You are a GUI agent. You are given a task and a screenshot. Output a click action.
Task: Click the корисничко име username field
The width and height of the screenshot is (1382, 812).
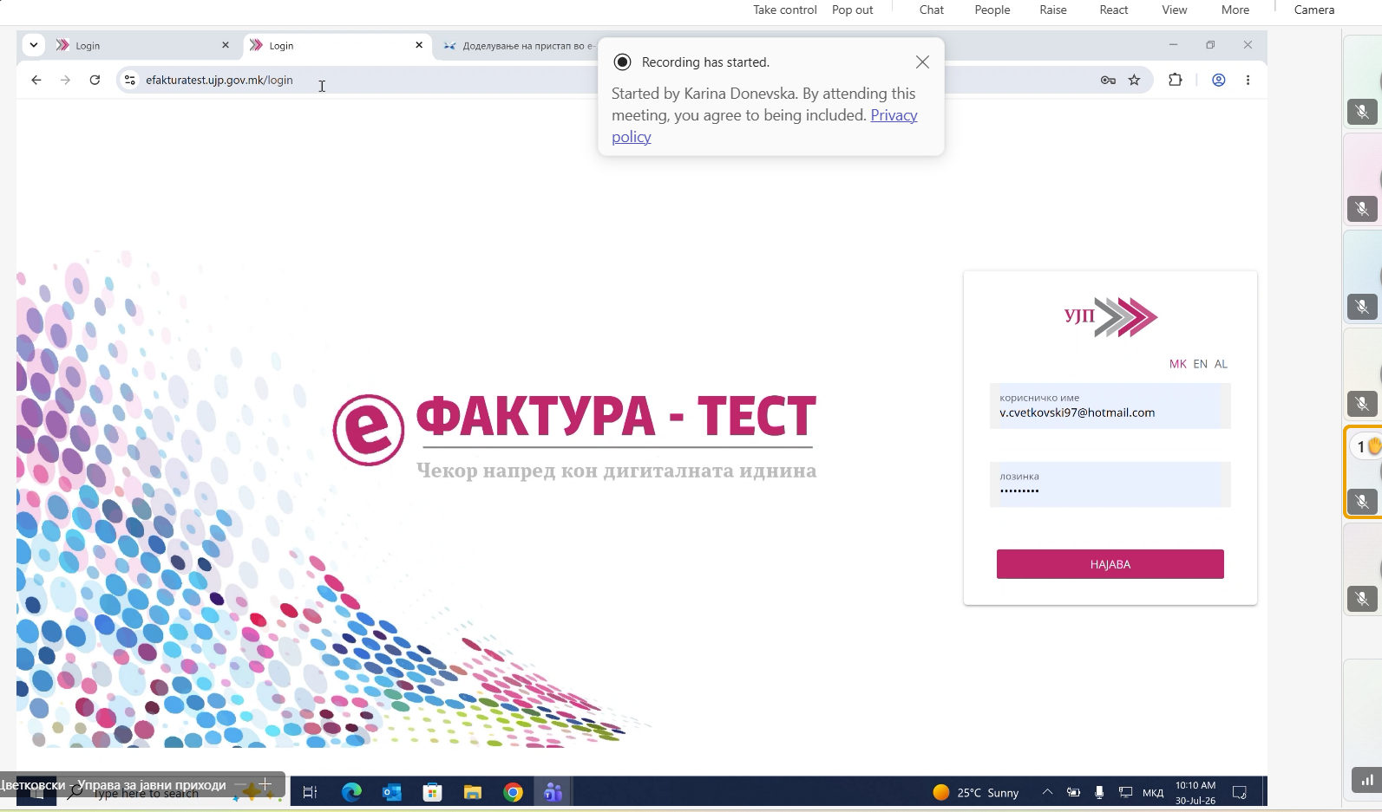[x=1110, y=406]
